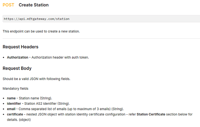Click 'Comma separated list of emails' description
This screenshot has width=200, height=127.
pyautogui.click(x=71, y=109)
